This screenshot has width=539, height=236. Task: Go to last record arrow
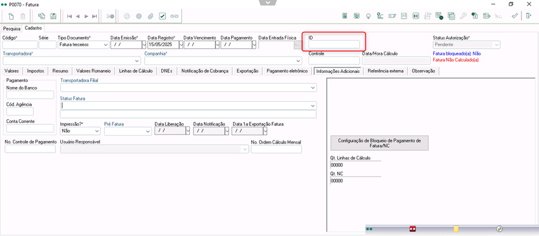94,16
